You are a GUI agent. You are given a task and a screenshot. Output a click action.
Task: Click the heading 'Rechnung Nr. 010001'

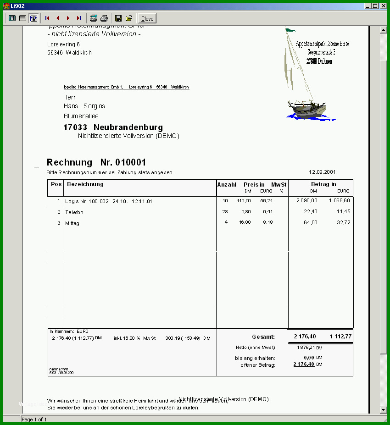coord(96,162)
